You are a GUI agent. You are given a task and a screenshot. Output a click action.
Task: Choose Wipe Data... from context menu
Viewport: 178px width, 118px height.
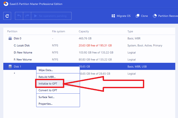tap(58, 70)
